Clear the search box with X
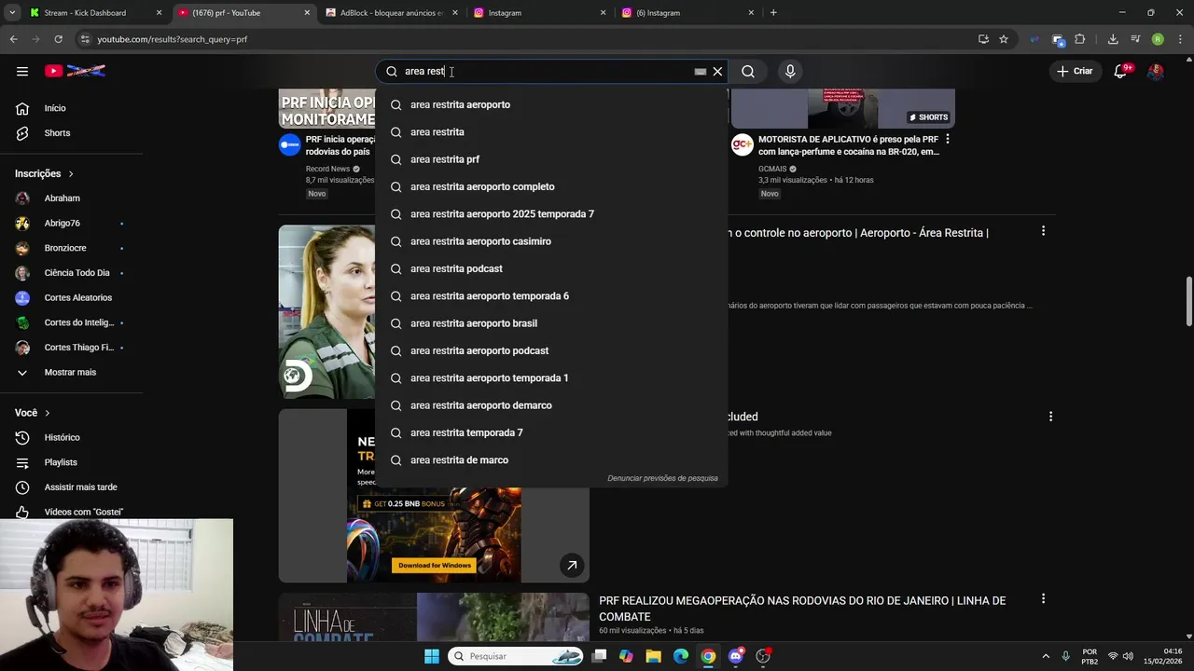The image size is (1194, 671). click(x=717, y=71)
